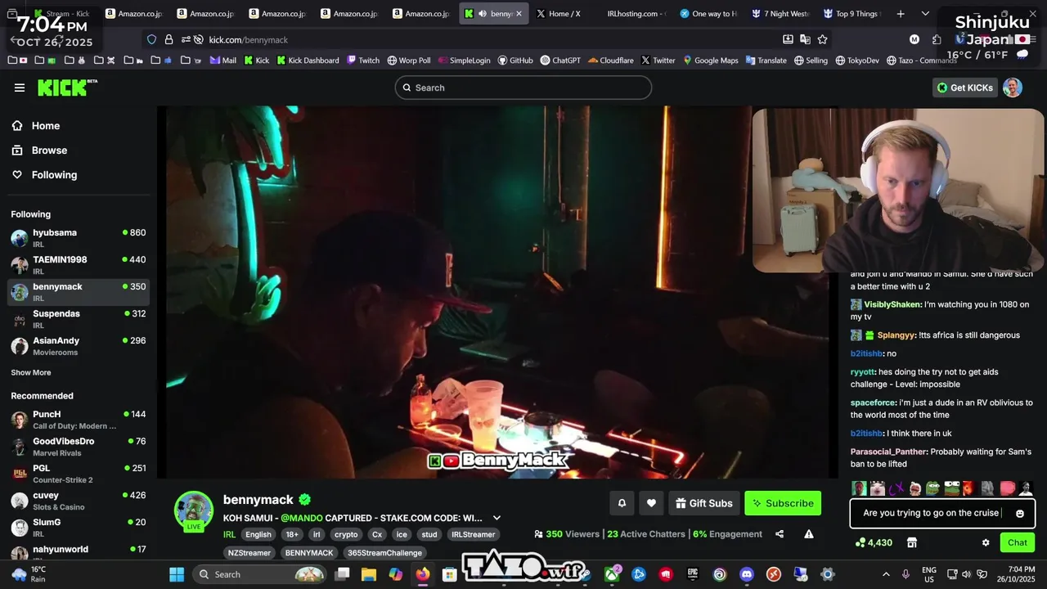The image size is (1047, 589).
Task: Open ENG US language selector in tray
Action: 929,574
